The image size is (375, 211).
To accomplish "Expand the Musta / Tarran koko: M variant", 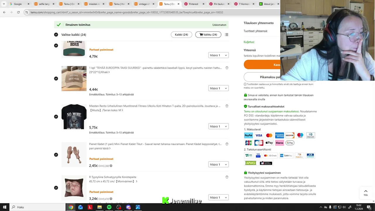I will point(106,110).
